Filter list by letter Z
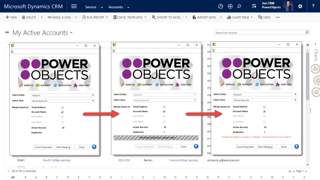This screenshot has height=180, width=320. pyautogui.click(x=304, y=177)
